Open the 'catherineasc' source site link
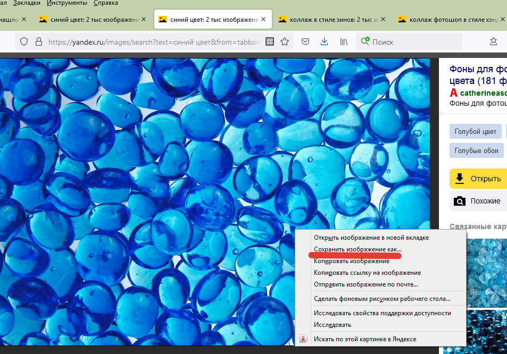 [484, 93]
